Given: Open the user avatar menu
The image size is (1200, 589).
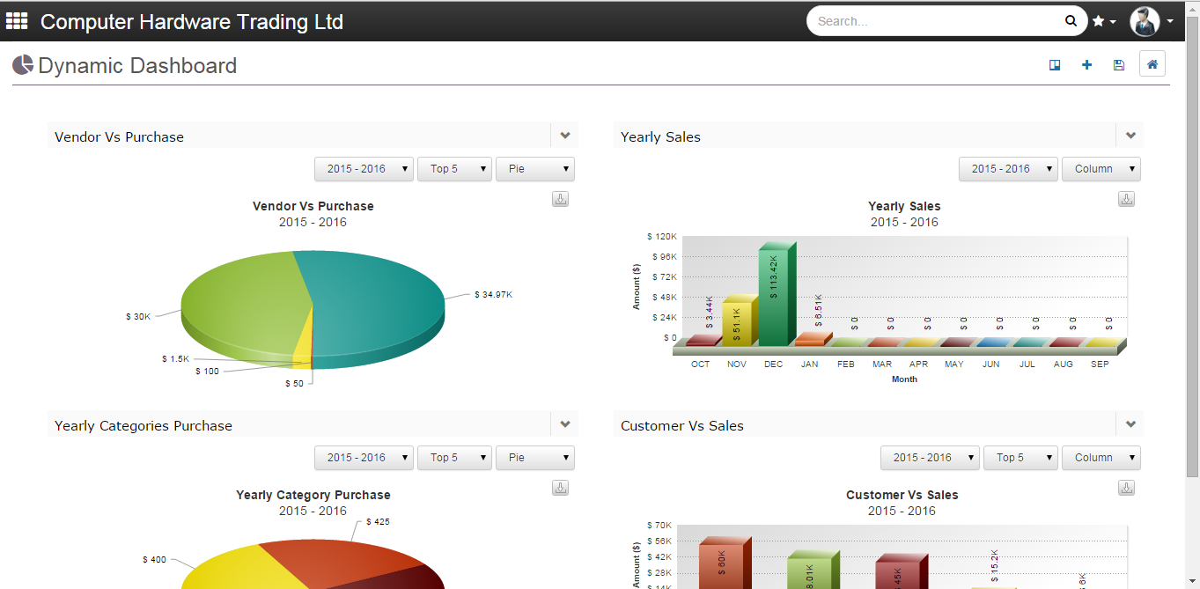Looking at the screenshot, I should pos(1145,21).
